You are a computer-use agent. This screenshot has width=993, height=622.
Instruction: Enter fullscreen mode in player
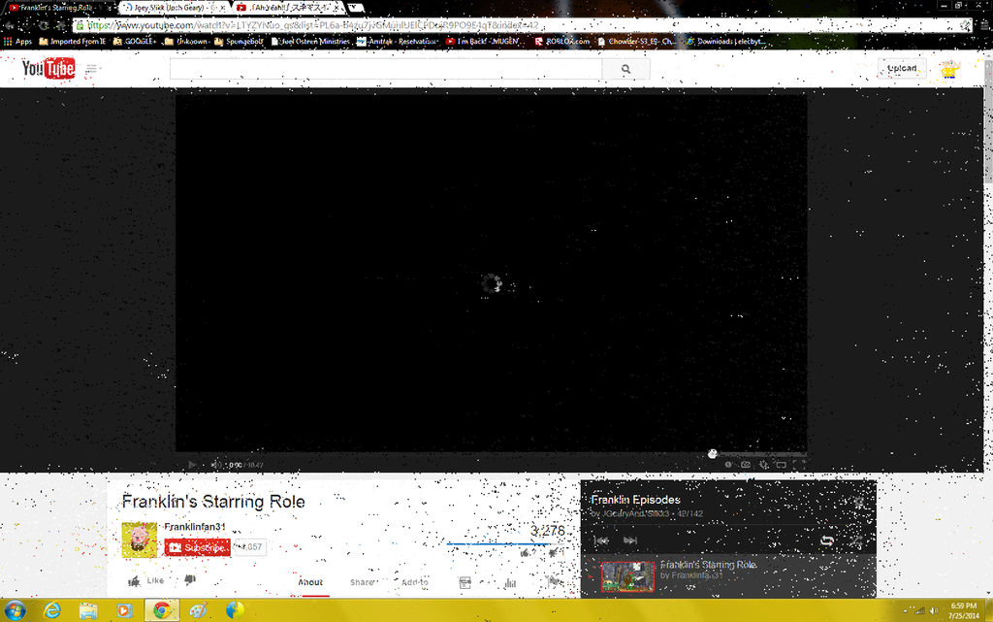799,464
